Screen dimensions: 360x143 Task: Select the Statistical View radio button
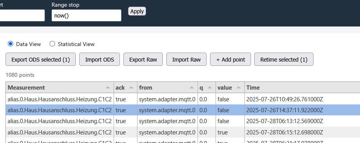(x=52, y=44)
